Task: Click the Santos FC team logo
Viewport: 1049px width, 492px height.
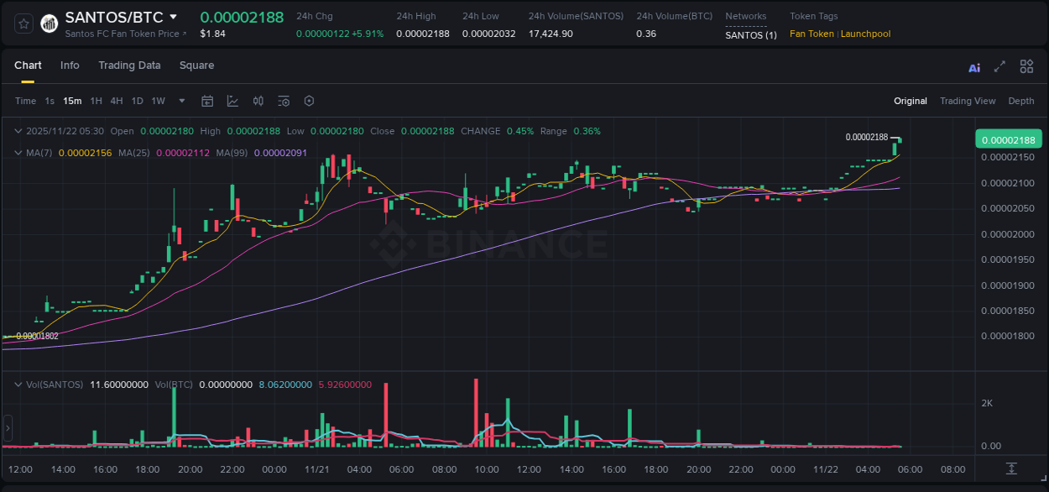Action: 49,23
